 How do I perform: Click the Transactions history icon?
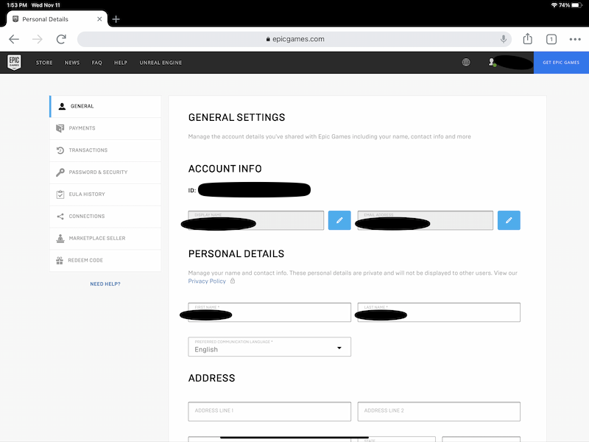coord(60,150)
